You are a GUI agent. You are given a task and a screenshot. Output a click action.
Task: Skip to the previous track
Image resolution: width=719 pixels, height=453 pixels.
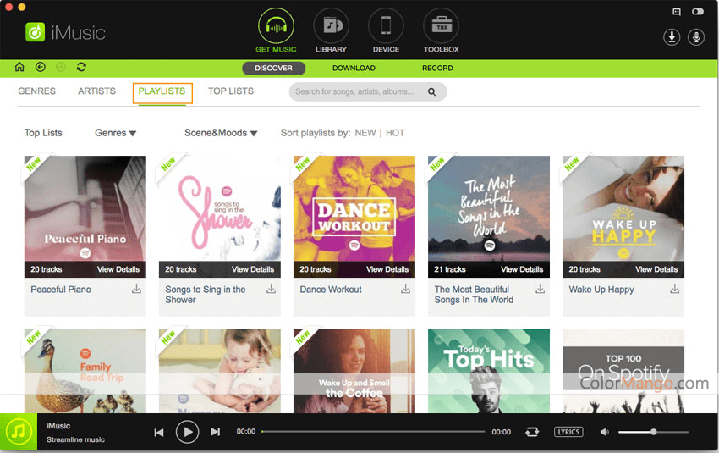[x=159, y=433]
